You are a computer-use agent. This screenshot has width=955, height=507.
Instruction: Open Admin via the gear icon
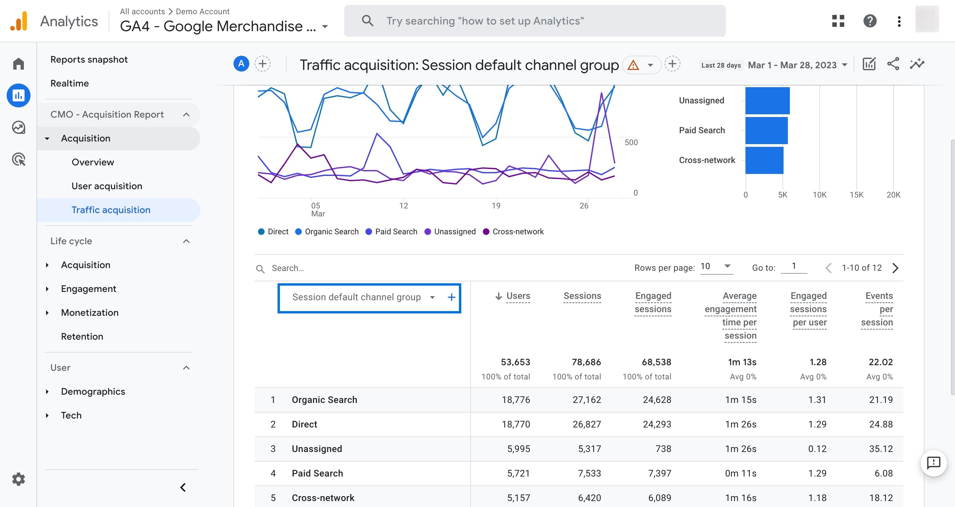[x=18, y=479]
